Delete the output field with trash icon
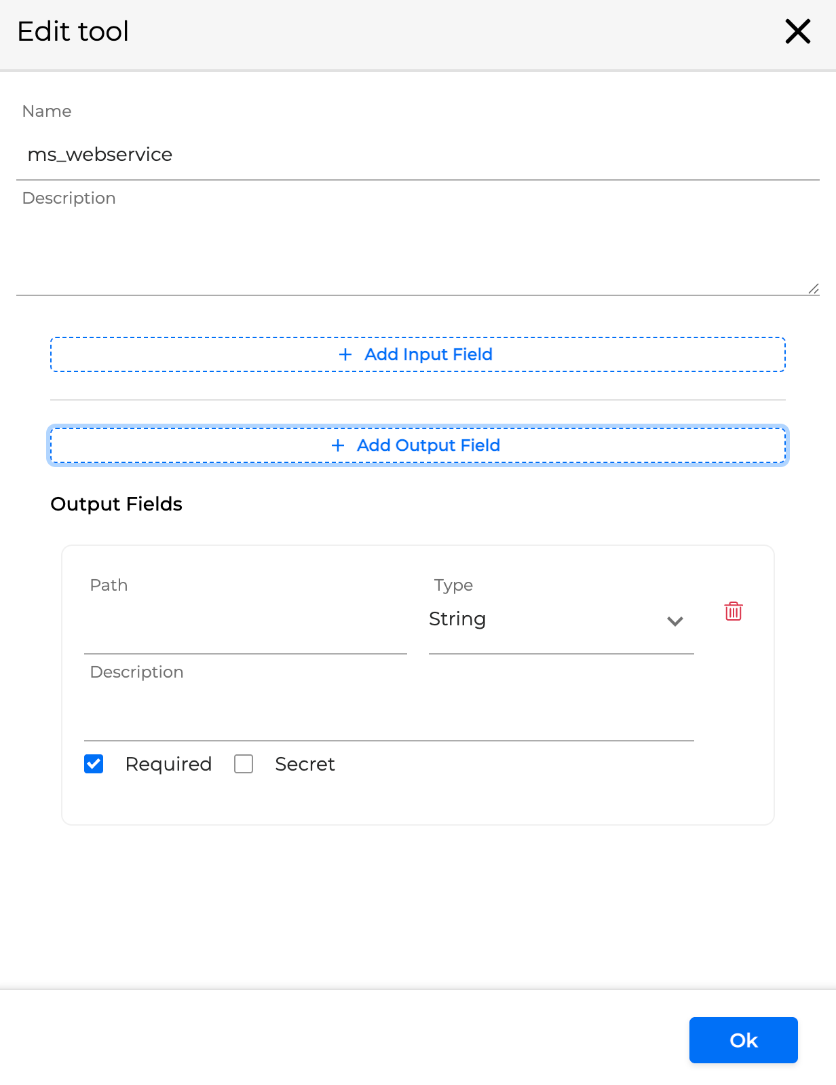836x1085 pixels. pyautogui.click(x=734, y=611)
